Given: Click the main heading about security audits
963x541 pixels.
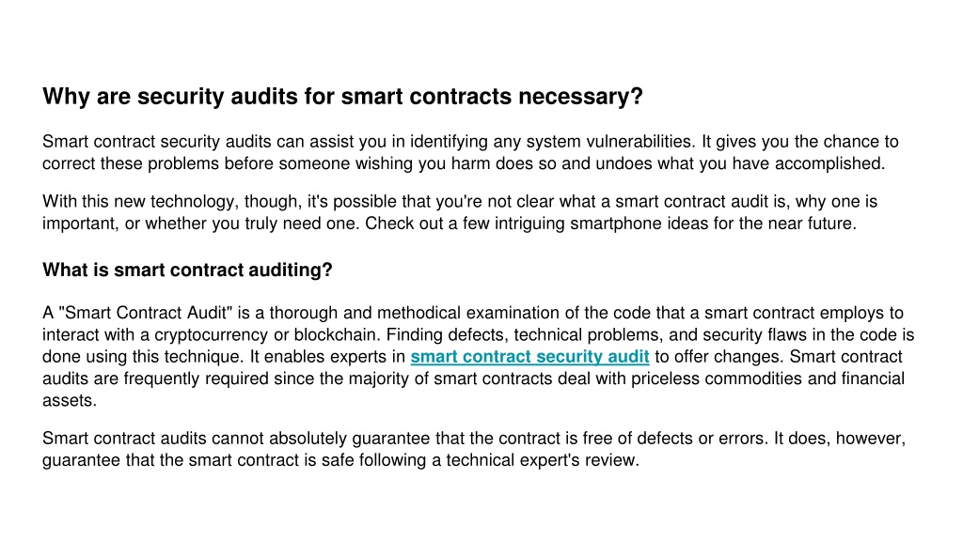Looking at the screenshot, I should tap(342, 97).
